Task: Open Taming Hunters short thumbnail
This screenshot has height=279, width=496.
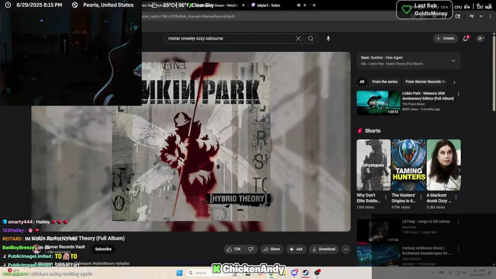Action: coord(409,165)
